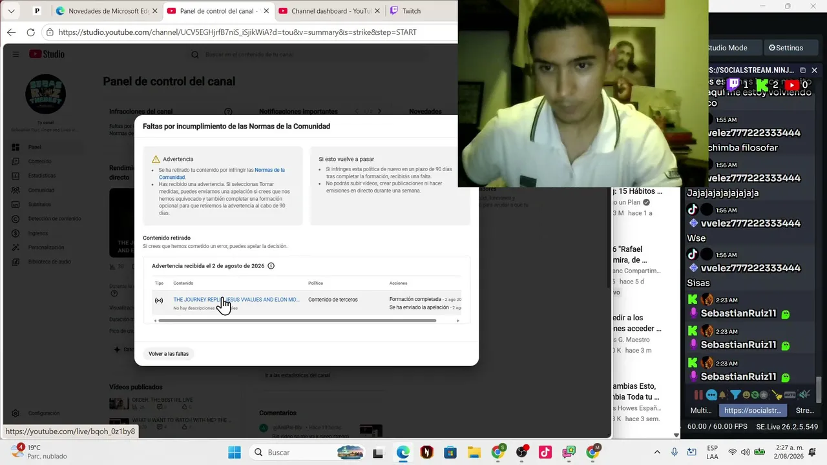The width and height of the screenshot is (827, 465).
Task: Click the broom clear icon in chat toolbar
Action: 777,395
